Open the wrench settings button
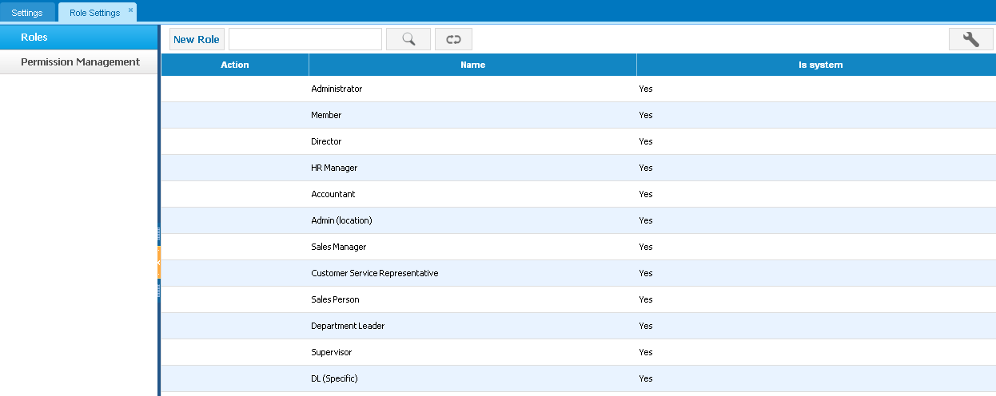The image size is (996, 396). click(971, 39)
